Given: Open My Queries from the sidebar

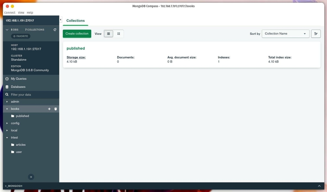Looking at the screenshot, I should pyautogui.click(x=18, y=79).
